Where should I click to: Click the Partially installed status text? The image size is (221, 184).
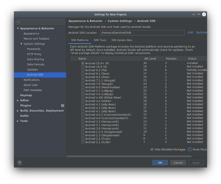pos(197,70)
